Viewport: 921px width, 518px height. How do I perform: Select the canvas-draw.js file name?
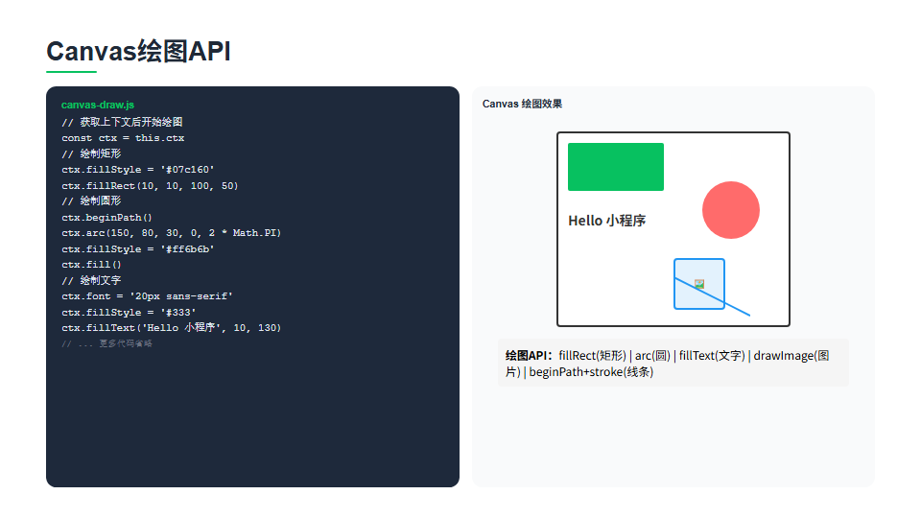pyautogui.click(x=98, y=106)
